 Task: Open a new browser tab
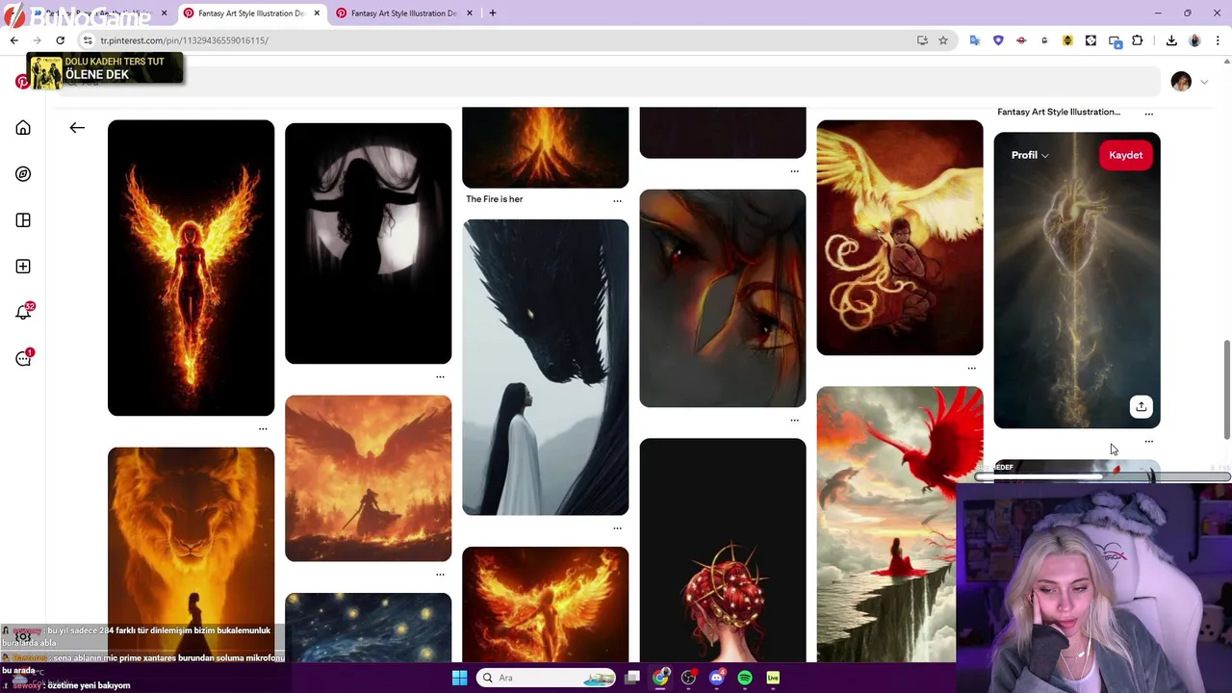(492, 13)
